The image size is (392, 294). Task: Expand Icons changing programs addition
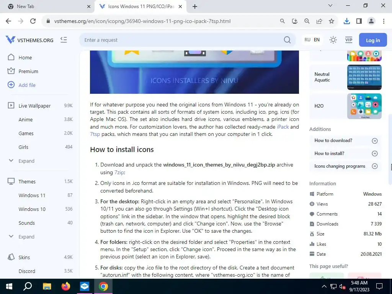(x=346, y=166)
